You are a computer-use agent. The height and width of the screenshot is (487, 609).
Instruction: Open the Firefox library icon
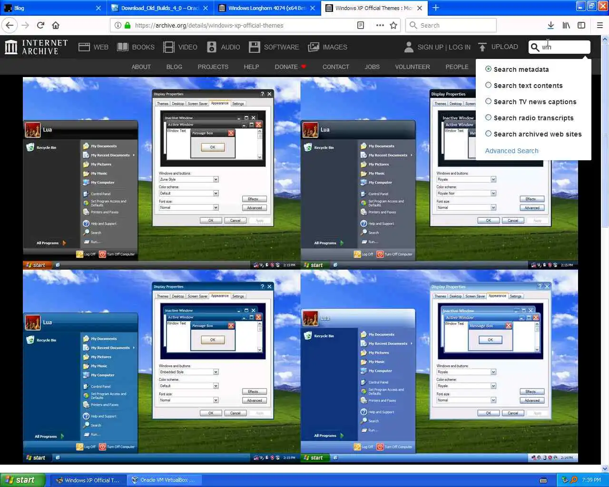point(566,25)
